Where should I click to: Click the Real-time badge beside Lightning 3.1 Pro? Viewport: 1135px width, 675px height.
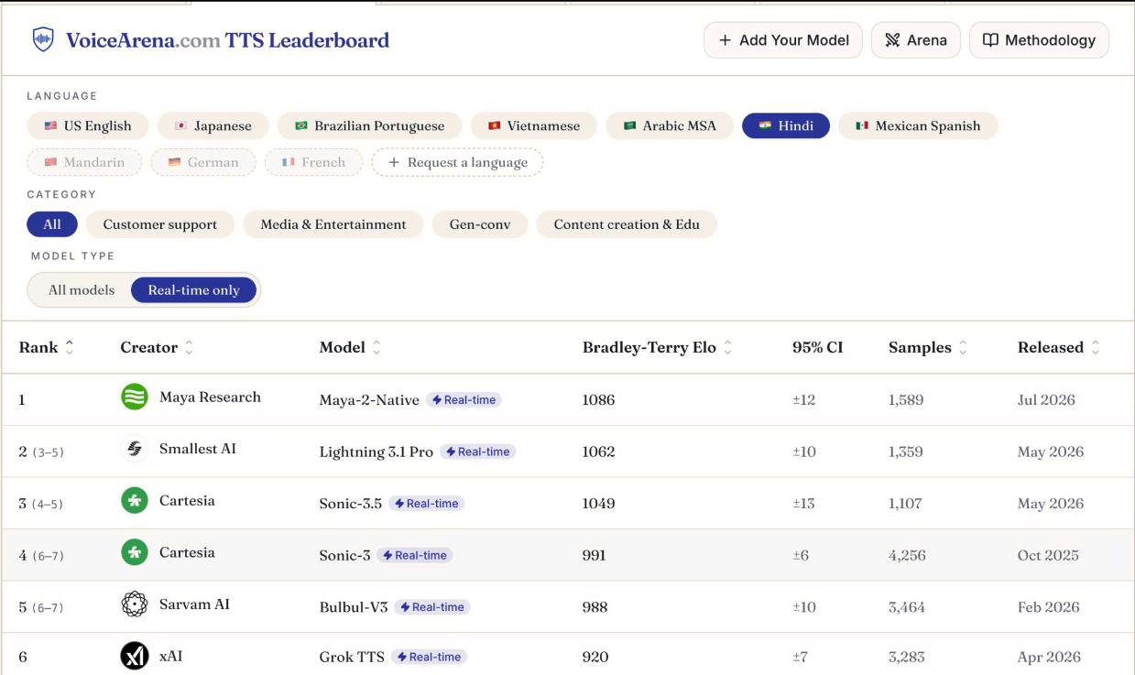point(477,452)
